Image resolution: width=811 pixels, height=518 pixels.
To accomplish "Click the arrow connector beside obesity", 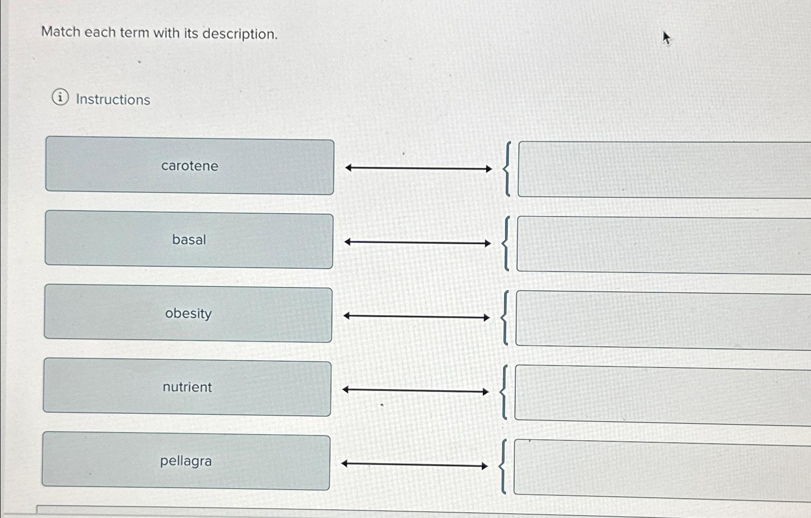I will tap(416, 315).
